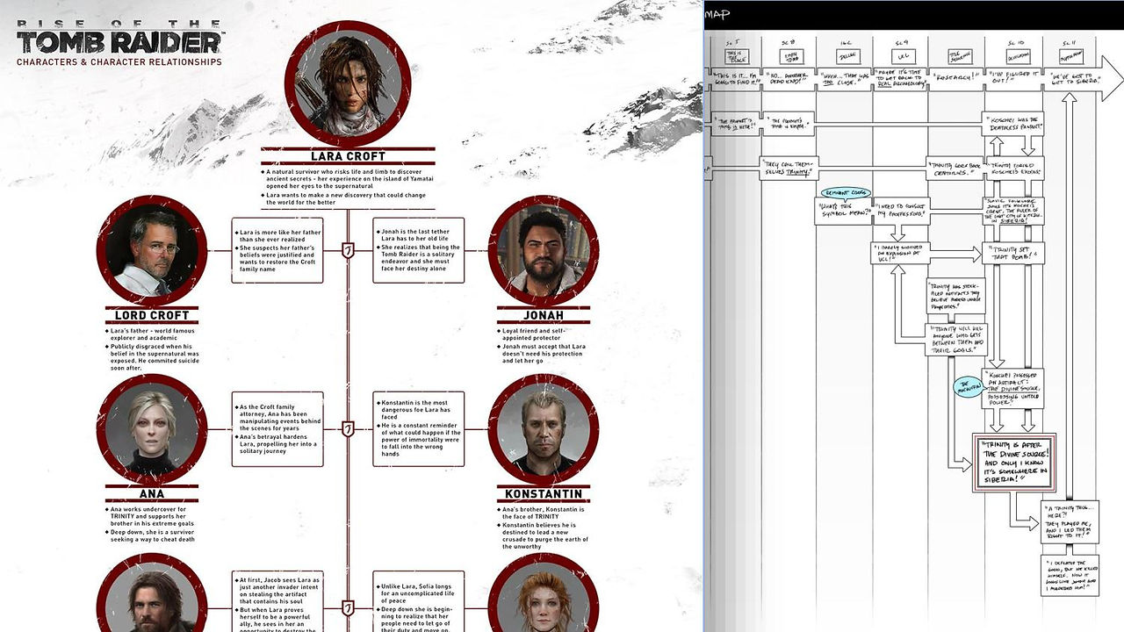
Task: Click the 'LARA CROFT' name label
Action: pos(349,156)
